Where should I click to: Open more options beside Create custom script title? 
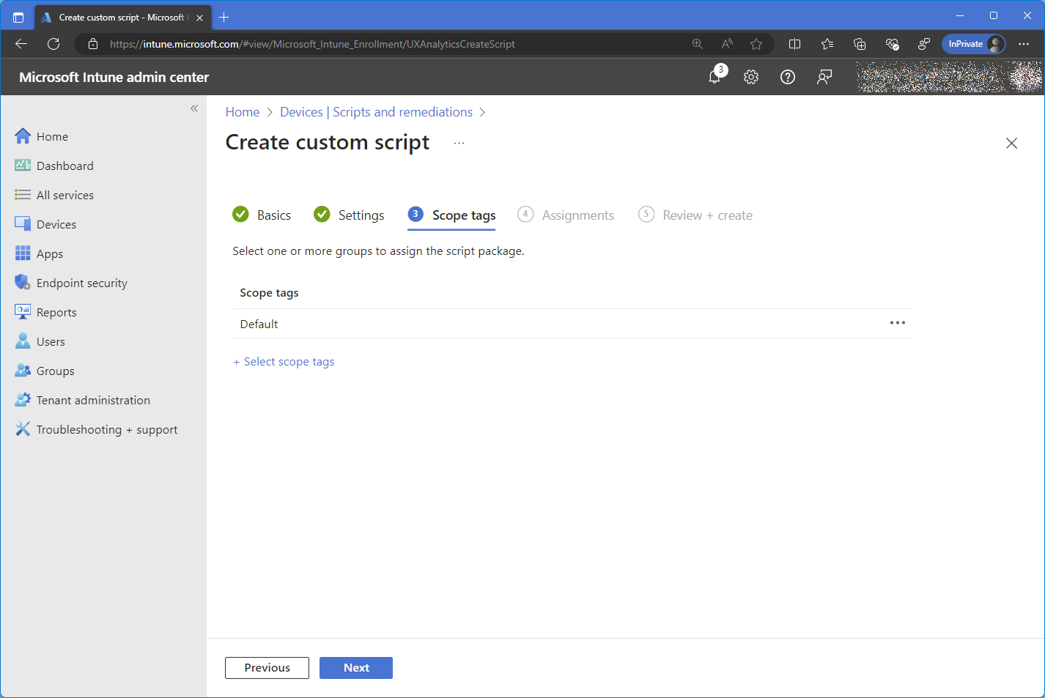tap(459, 143)
